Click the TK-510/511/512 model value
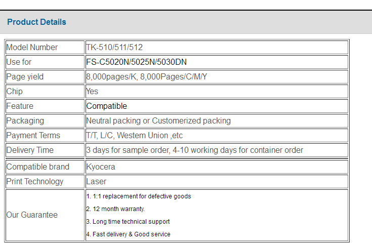The width and height of the screenshot is (372, 247). 114,48
